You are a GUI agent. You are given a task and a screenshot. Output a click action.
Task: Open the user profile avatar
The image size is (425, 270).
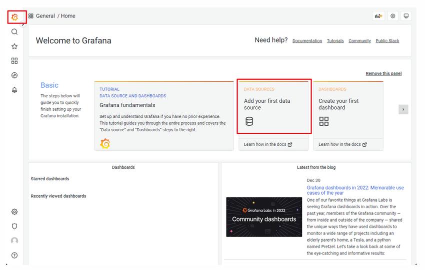click(x=14, y=241)
